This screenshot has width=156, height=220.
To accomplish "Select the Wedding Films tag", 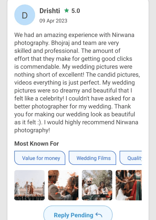I will coord(92,158).
